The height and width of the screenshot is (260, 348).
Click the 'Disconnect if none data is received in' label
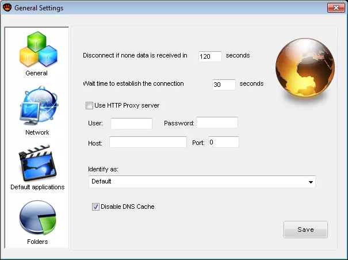pos(135,55)
